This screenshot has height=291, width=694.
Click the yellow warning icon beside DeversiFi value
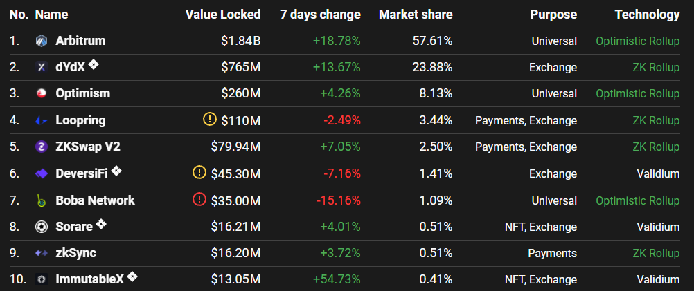[199, 173]
